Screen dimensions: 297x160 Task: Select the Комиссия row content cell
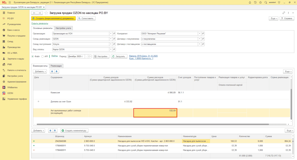[69, 95]
